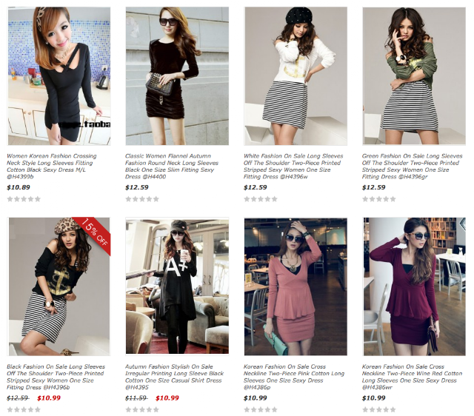This screenshot has width=474, height=416.
Task: Rate the flannel round neck dress @H4400
Action: point(142,199)
